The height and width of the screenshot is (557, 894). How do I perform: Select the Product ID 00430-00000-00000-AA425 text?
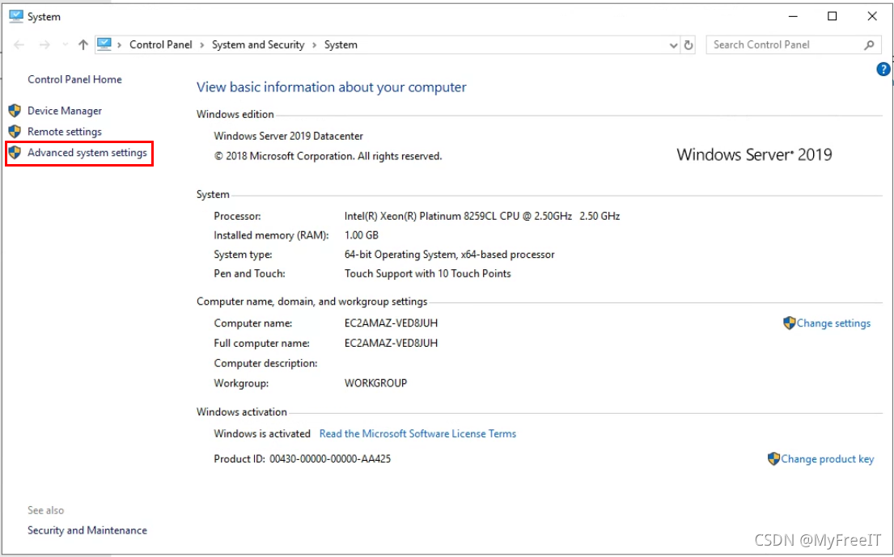click(303, 458)
